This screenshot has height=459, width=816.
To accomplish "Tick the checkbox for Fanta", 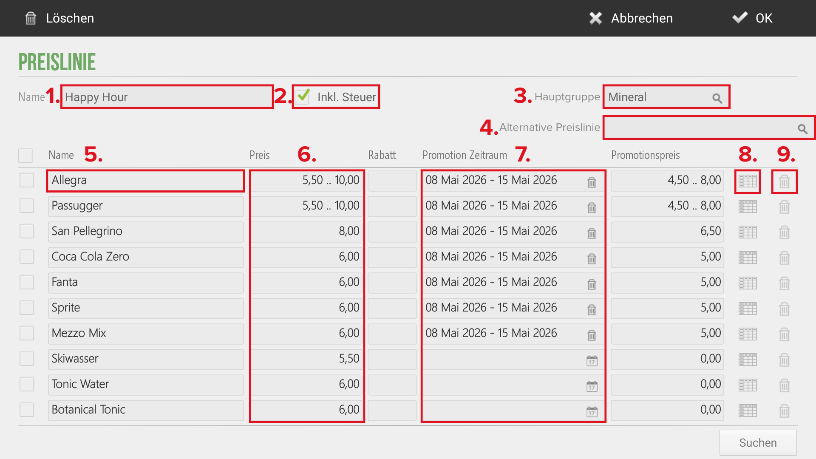I will pos(27,282).
